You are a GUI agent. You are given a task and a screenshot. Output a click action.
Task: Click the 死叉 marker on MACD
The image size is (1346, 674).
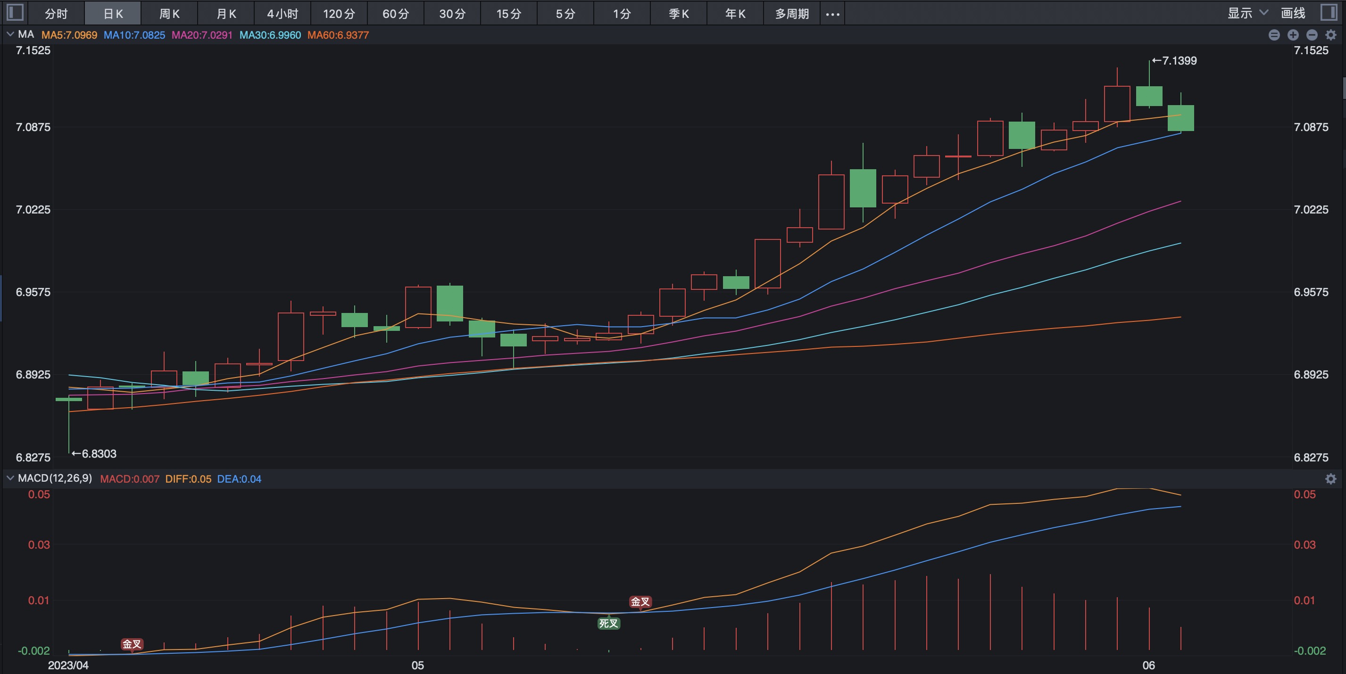(x=608, y=623)
